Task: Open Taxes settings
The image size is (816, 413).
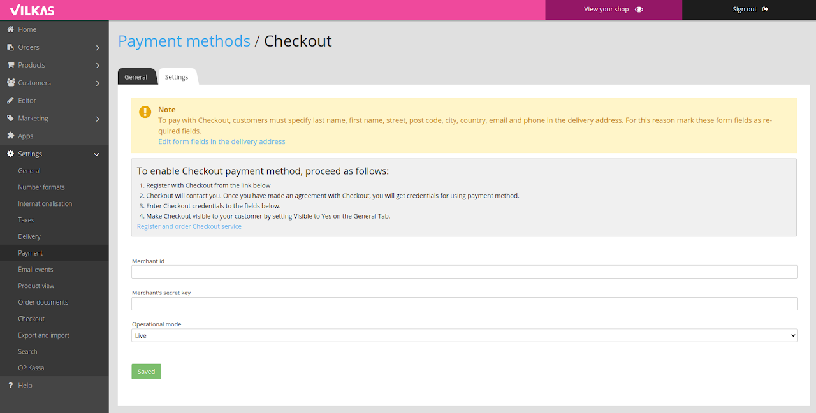Action: pos(26,220)
